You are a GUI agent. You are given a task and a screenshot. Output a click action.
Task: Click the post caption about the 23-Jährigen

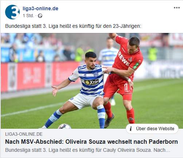tap(73, 26)
